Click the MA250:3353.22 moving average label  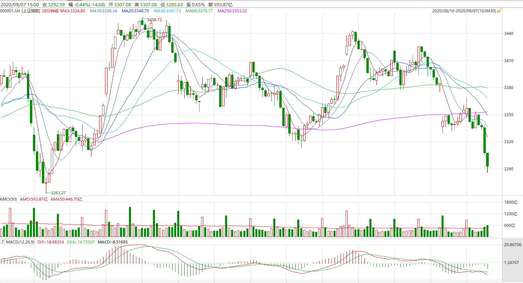(x=232, y=11)
